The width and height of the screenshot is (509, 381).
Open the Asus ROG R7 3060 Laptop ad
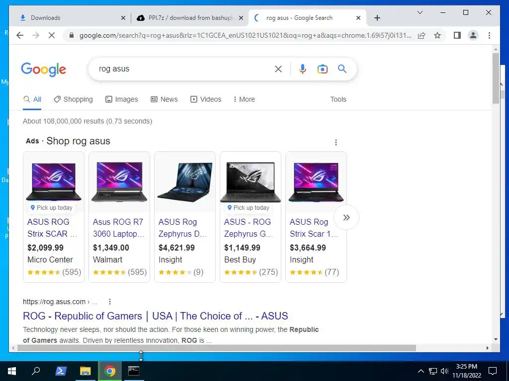(x=118, y=228)
